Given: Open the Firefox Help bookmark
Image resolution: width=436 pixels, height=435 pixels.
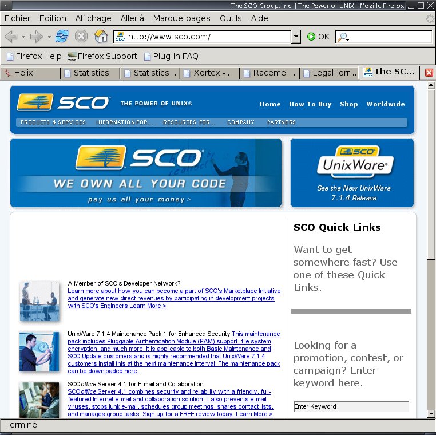Looking at the screenshot, I should [x=34, y=57].
